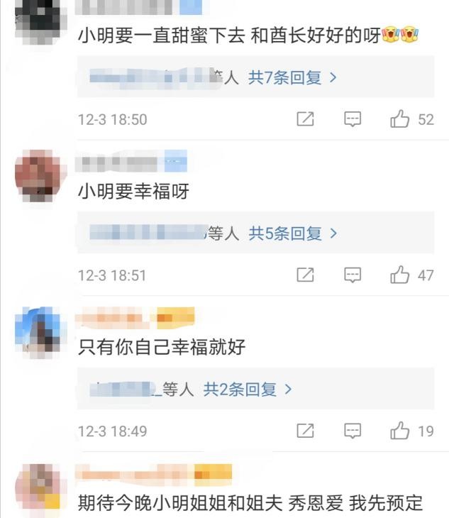Image resolution: width=449 pixels, height=518 pixels.
Task: Like the comment posted at 18:50
Action: point(400,119)
